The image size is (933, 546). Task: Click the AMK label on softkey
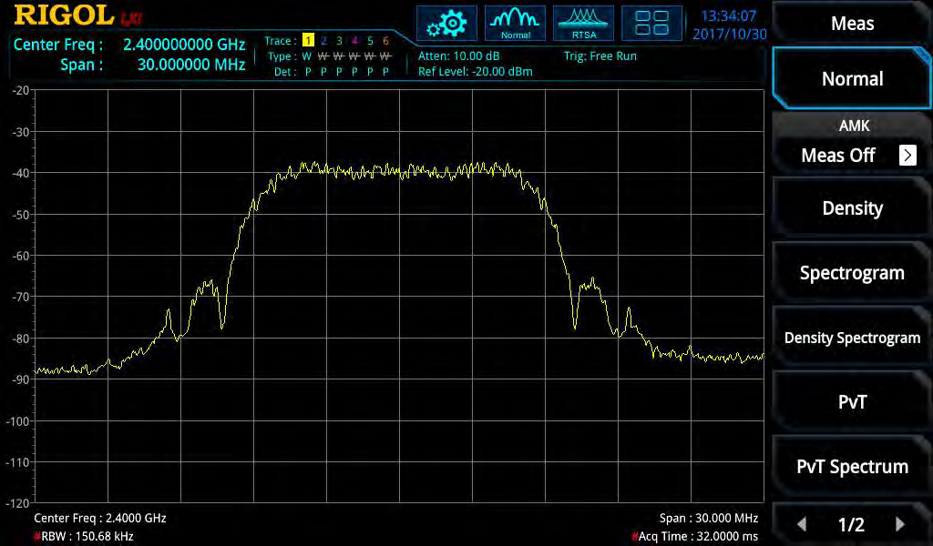point(854,126)
